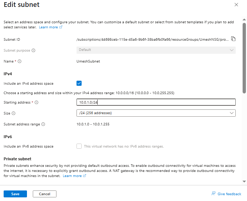Open the Size /24 dropdown
The image size is (247, 201).
point(156,113)
